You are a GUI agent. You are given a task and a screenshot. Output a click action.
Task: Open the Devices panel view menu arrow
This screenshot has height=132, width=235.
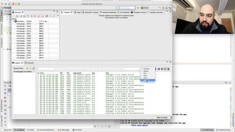tap(58, 16)
